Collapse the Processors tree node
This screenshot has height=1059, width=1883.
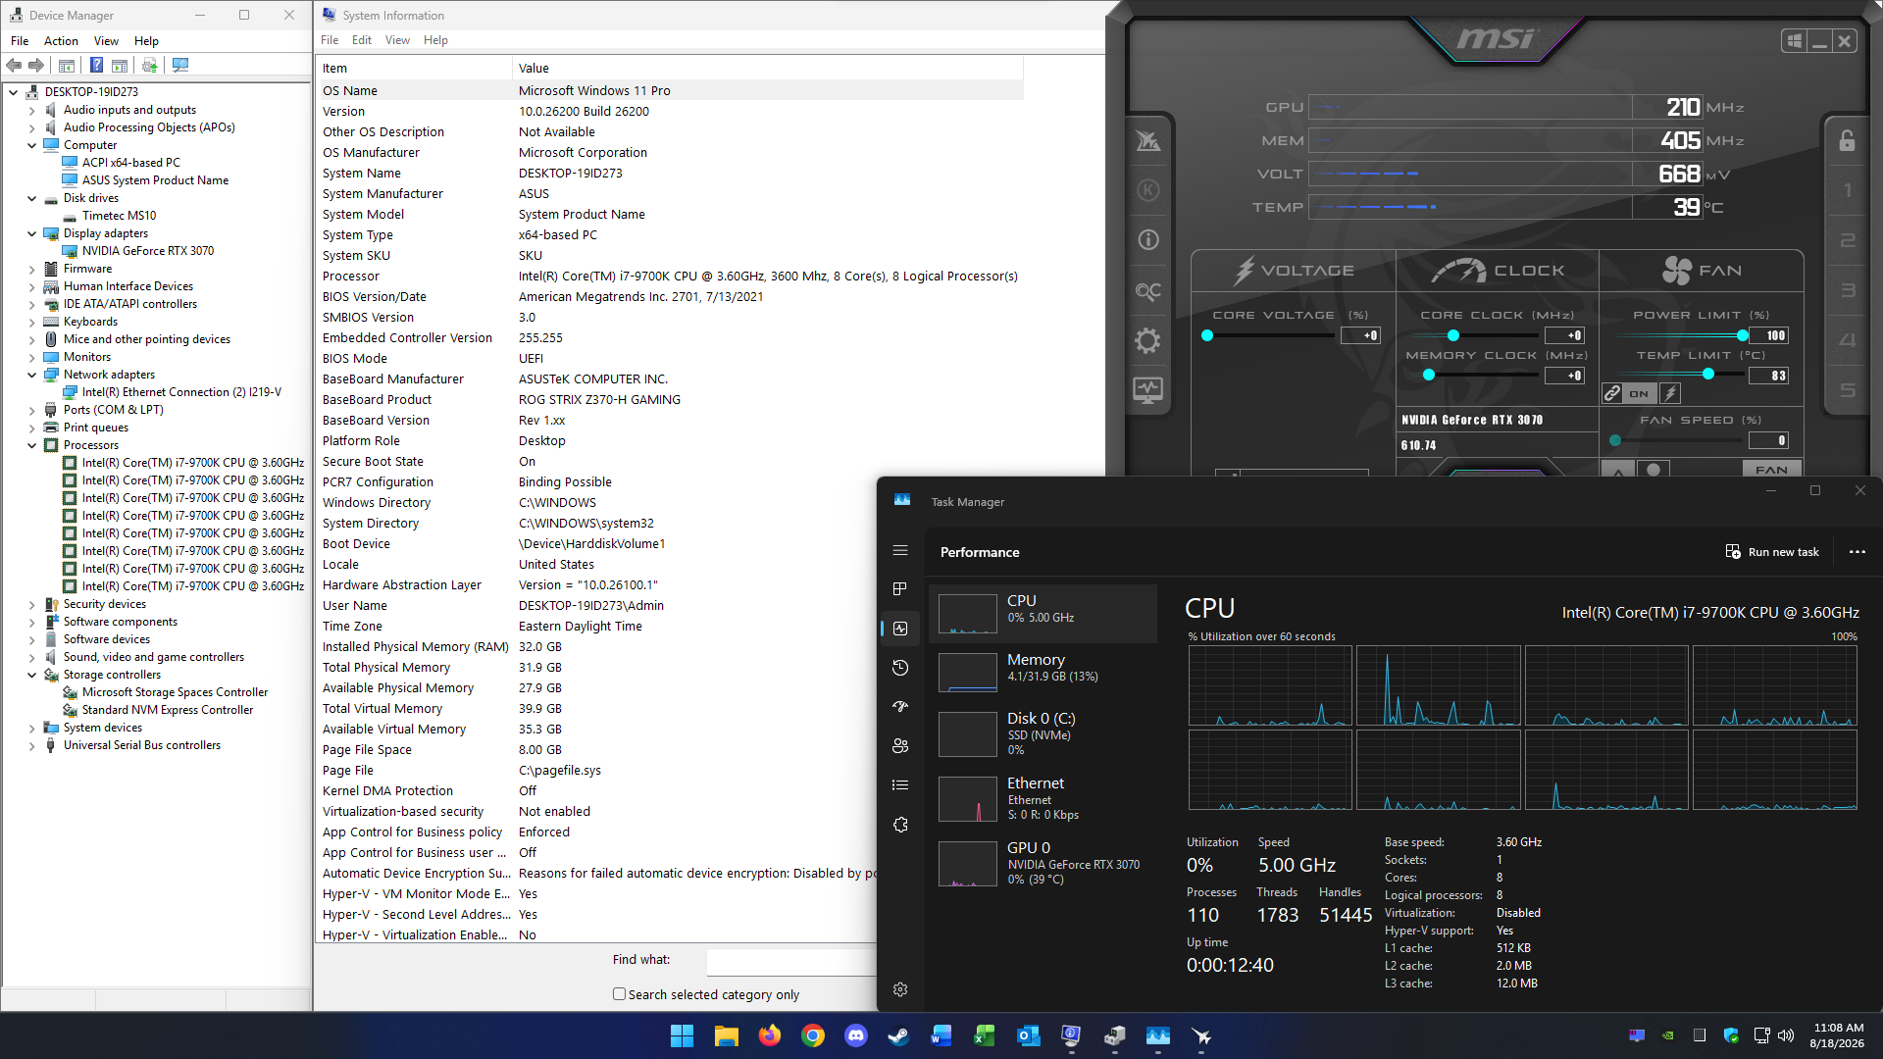pos(31,445)
